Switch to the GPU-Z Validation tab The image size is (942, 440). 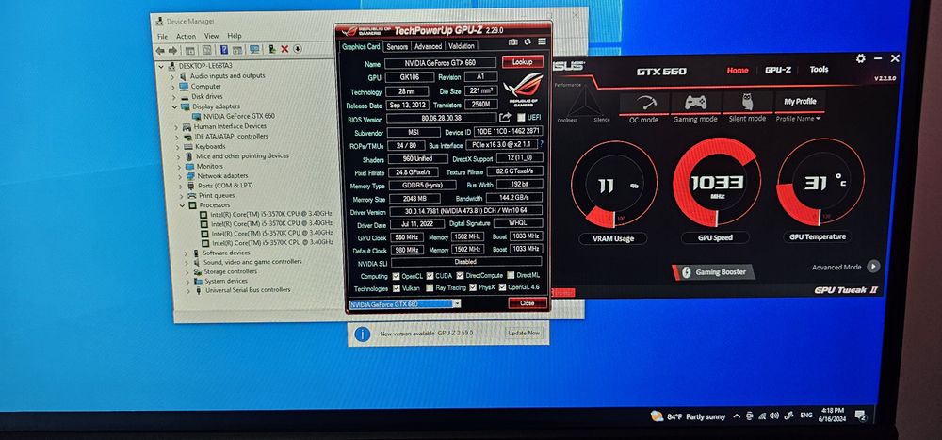462,45
